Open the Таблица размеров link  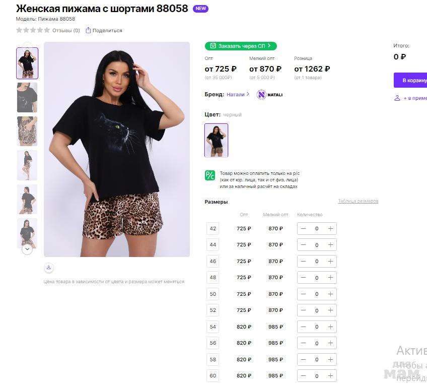pos(358,201)
